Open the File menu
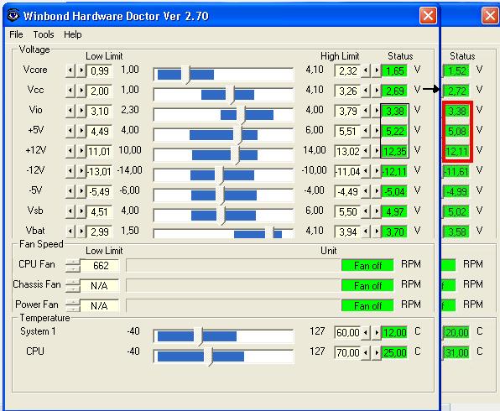The height and width of the screenshot is (411, 500). (x=16, y=34)
